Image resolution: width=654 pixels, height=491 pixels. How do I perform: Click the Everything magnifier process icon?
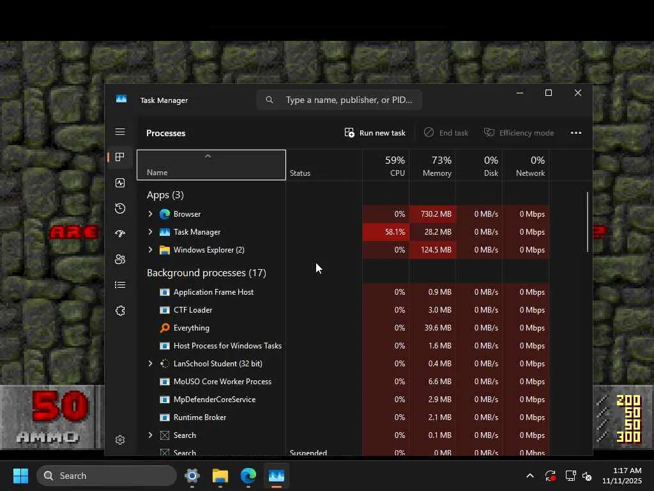[165, 328]
